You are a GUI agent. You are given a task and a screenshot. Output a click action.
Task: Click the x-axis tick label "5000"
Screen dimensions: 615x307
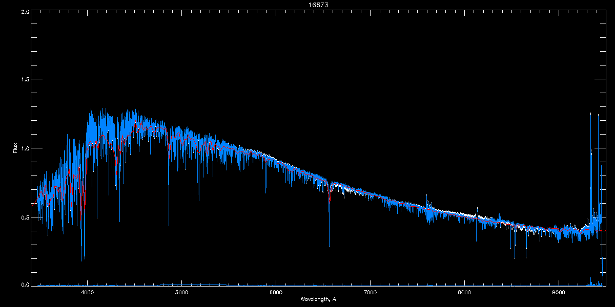click(x=182, y=292)
